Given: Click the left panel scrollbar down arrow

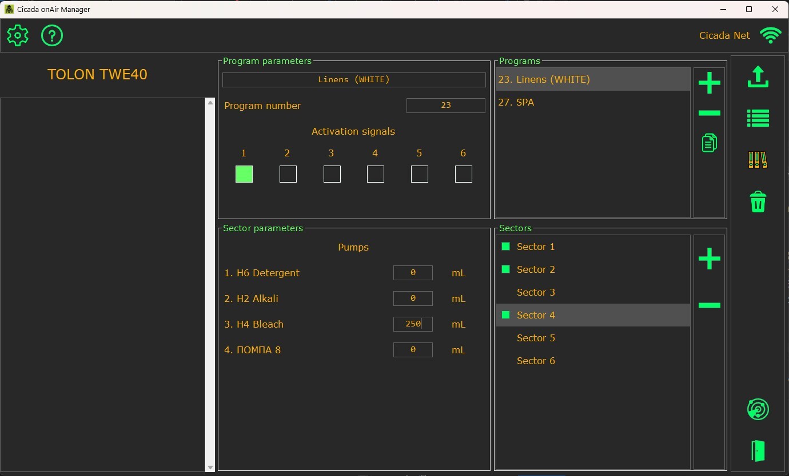Looking at the screenshot, I should (x=210, y=467).
